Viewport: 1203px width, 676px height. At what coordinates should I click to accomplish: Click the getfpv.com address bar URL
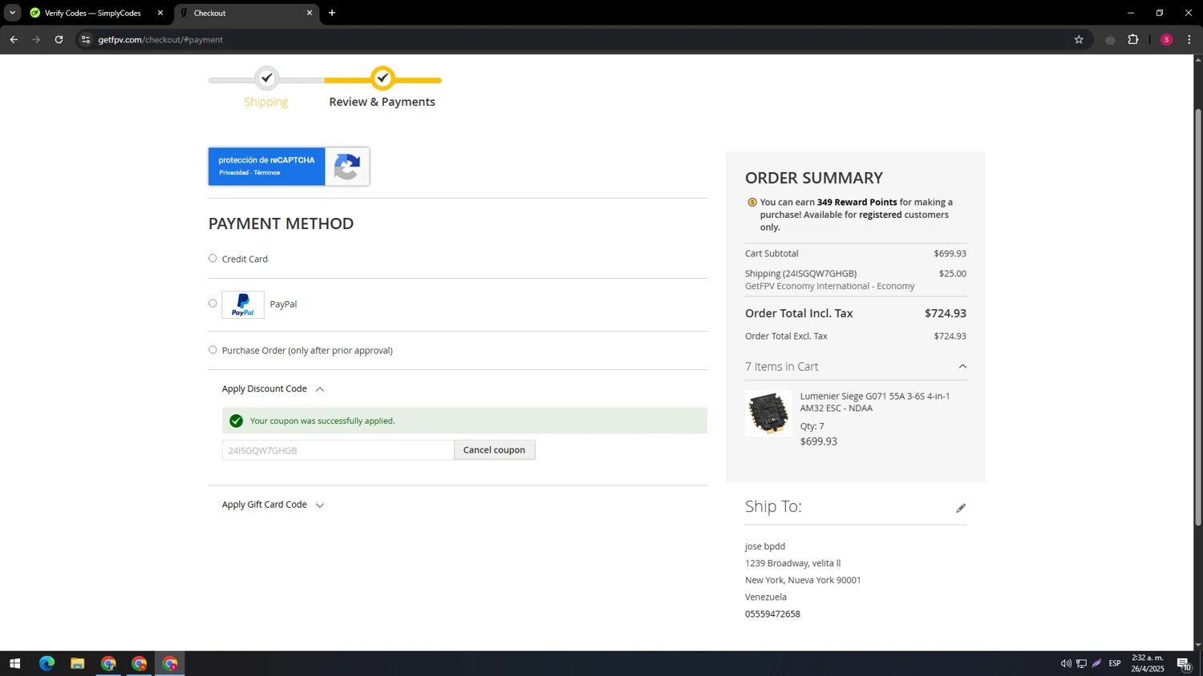coord(160,39)
